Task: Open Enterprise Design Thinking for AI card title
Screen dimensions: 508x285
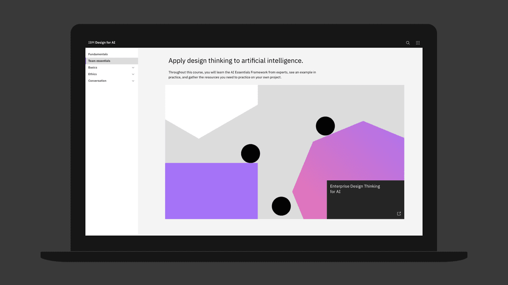Action: click(355, 189)
